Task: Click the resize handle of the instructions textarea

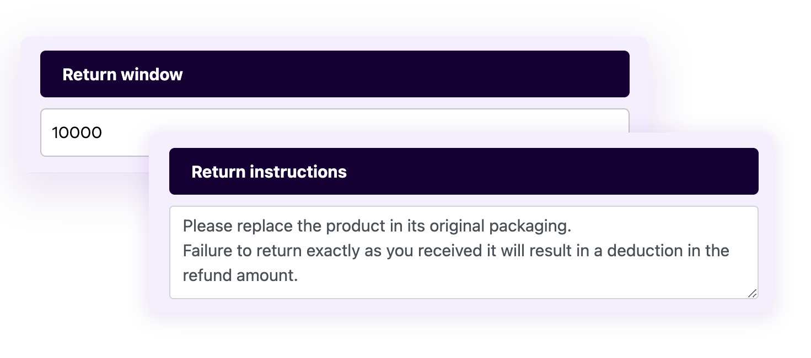Action: pos(752,293)
